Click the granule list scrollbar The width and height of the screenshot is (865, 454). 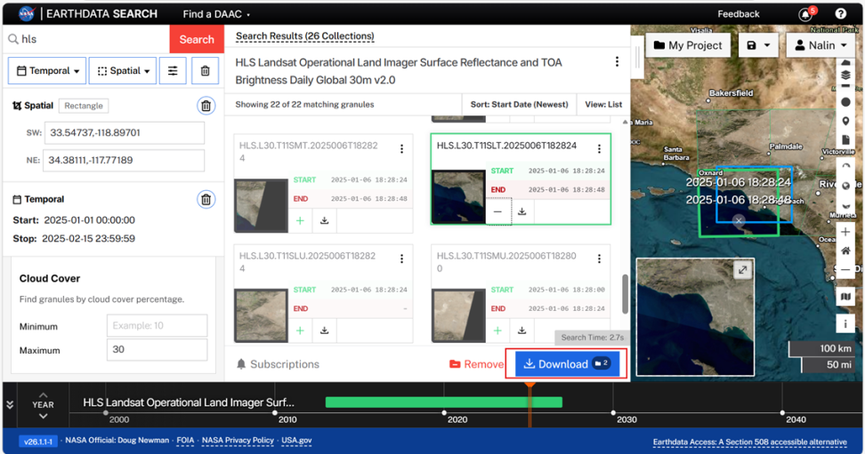coord(625,294)
